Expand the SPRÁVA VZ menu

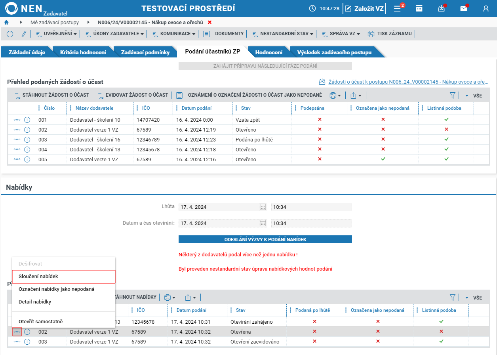(x=341, y=34)
